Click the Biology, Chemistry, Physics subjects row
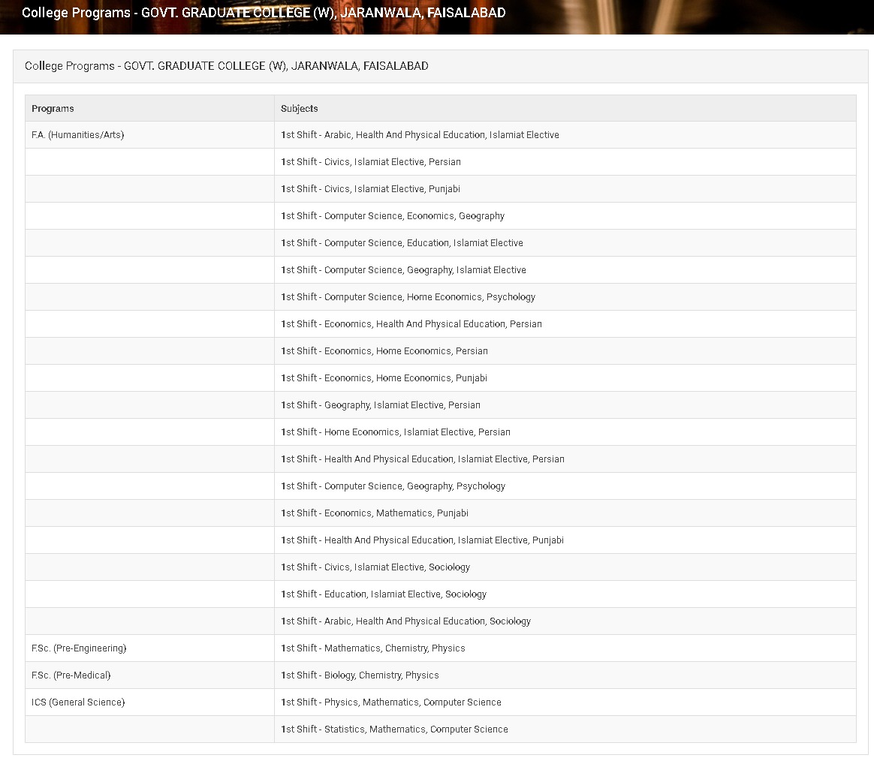Viewport: 874px width, 767px height. 360,675
